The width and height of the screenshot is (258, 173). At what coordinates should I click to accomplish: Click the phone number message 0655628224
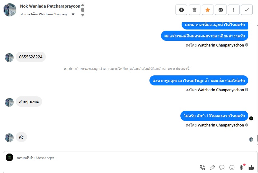31,57
